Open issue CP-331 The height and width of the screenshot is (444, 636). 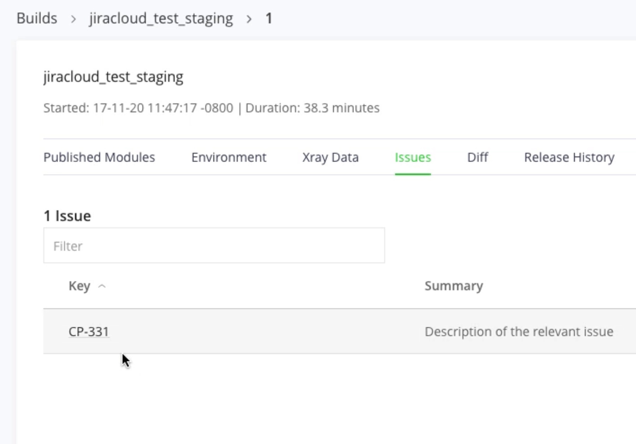click(89, 331)
